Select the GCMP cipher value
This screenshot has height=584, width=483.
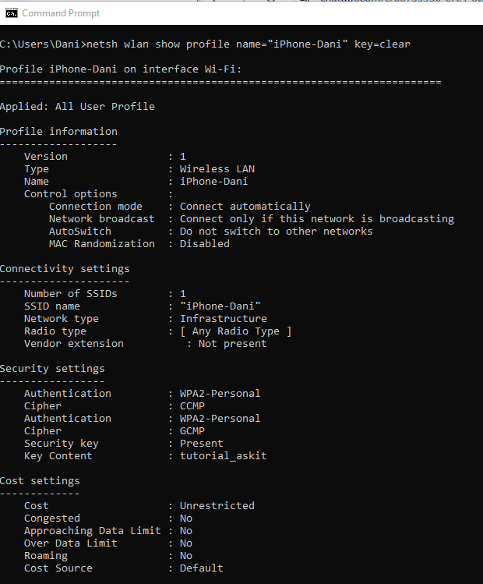[x=192, y=431]
